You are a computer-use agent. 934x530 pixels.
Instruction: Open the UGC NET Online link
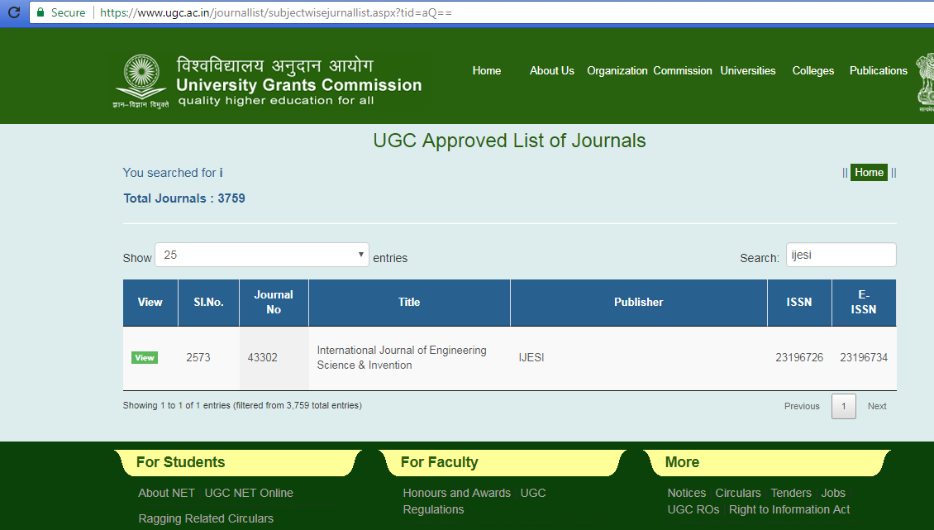point(249,494)
